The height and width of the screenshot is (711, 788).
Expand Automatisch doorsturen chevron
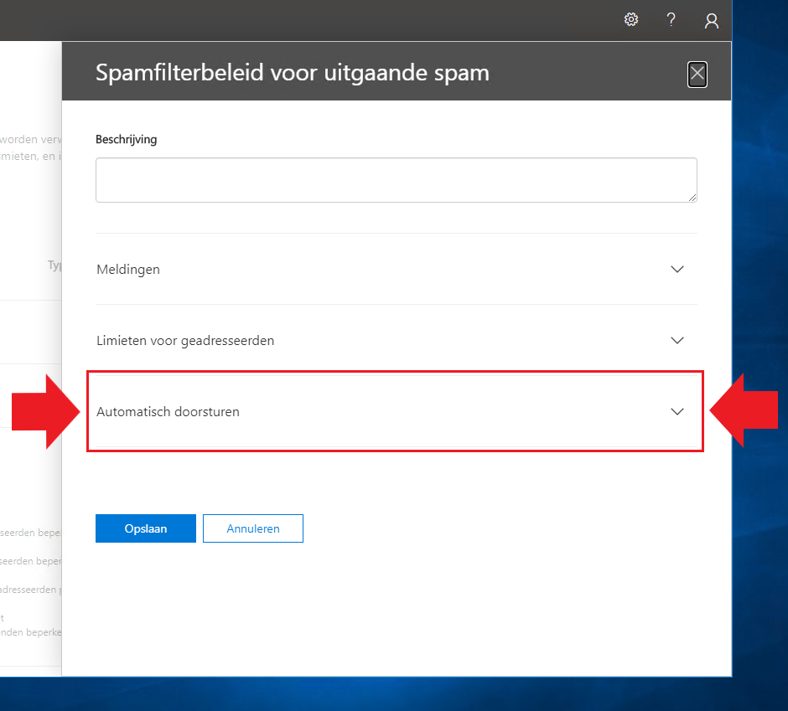[x=677, y=412]
